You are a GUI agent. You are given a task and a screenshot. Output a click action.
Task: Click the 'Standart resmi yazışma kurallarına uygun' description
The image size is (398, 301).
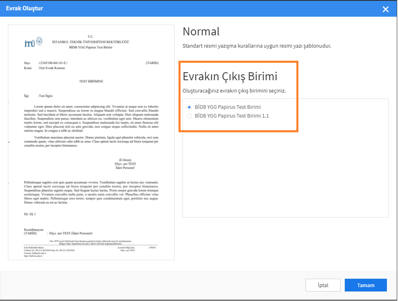[x=257, y=46]
